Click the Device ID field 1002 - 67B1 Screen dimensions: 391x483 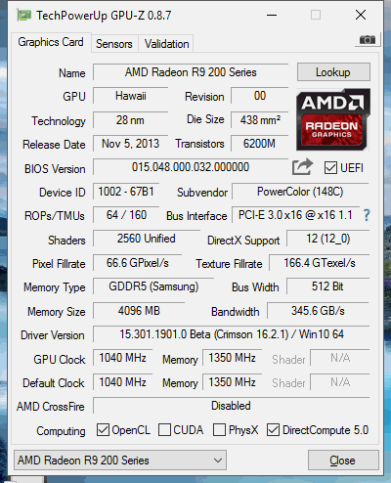tap(126, 192)
